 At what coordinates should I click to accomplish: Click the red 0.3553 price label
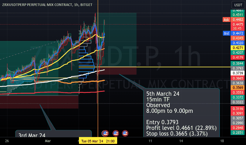(238, 93)
